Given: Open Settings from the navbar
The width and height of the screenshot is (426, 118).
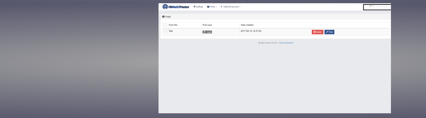Looking at the screenshot, I should (x=198, y=7).
